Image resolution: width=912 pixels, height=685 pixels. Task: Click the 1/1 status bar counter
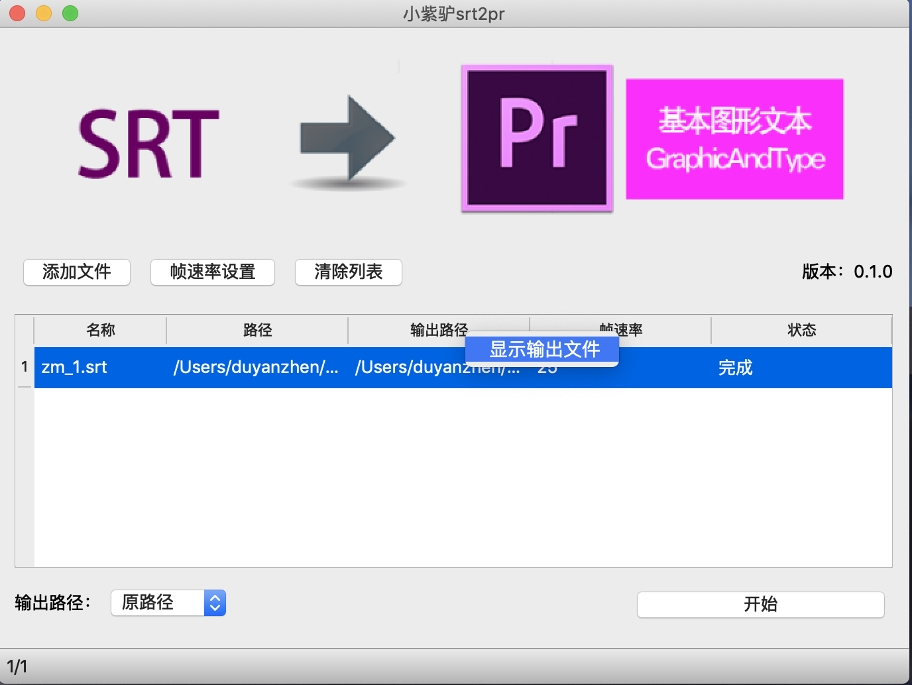click(x=17, y=666)
